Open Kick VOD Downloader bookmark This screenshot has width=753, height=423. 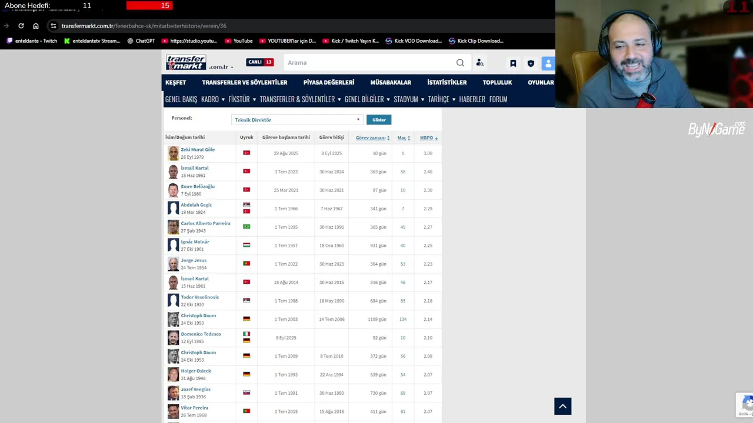pyautogui.click(x=414, y=41)
